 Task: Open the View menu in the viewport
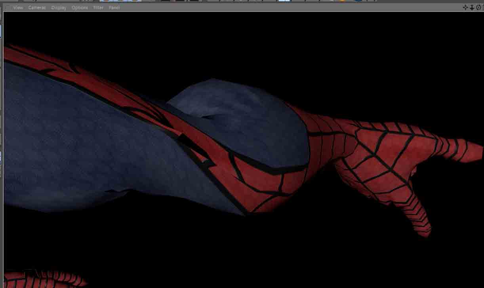click(x=18, y=8)
